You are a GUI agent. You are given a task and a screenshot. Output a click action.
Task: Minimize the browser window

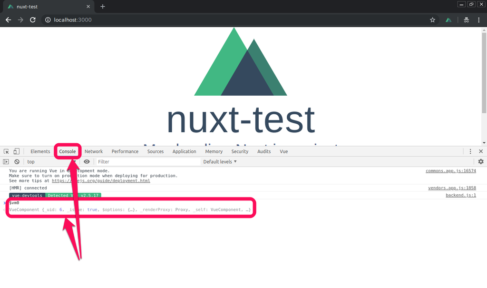(x=461, y=4)
